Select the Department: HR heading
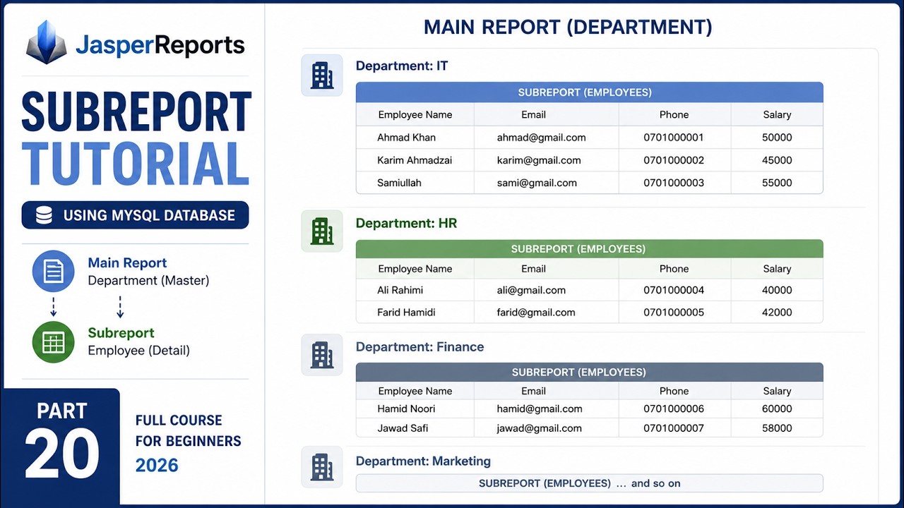Image resolution: width=904 pixels, height=508 pixels. [x=407, y=224]
